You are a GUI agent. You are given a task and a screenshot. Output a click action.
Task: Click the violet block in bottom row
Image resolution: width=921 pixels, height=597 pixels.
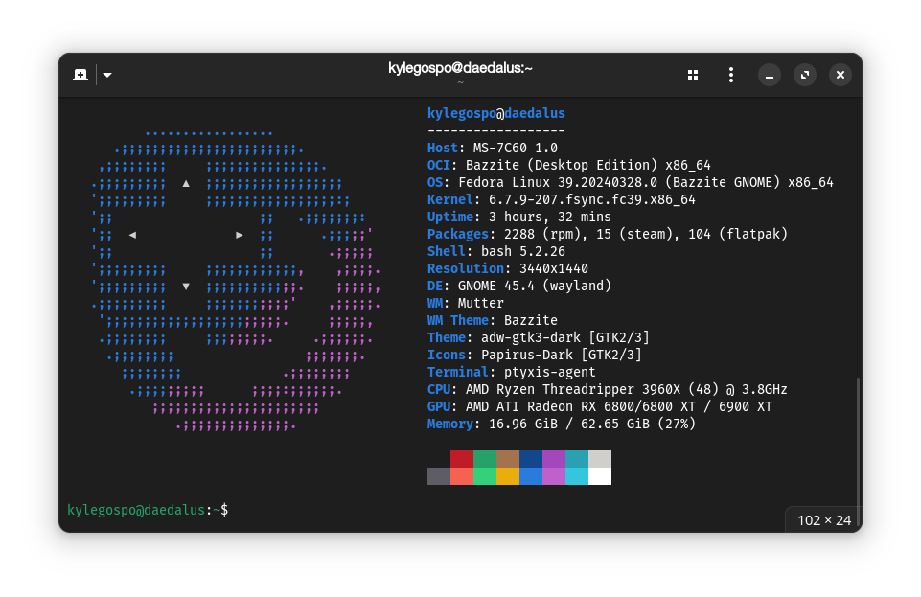[553, 476]
